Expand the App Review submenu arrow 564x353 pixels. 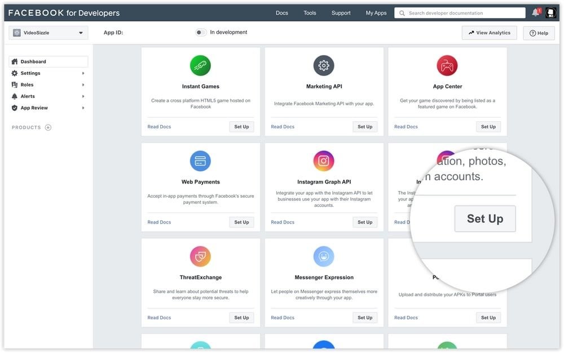point(83,108)
